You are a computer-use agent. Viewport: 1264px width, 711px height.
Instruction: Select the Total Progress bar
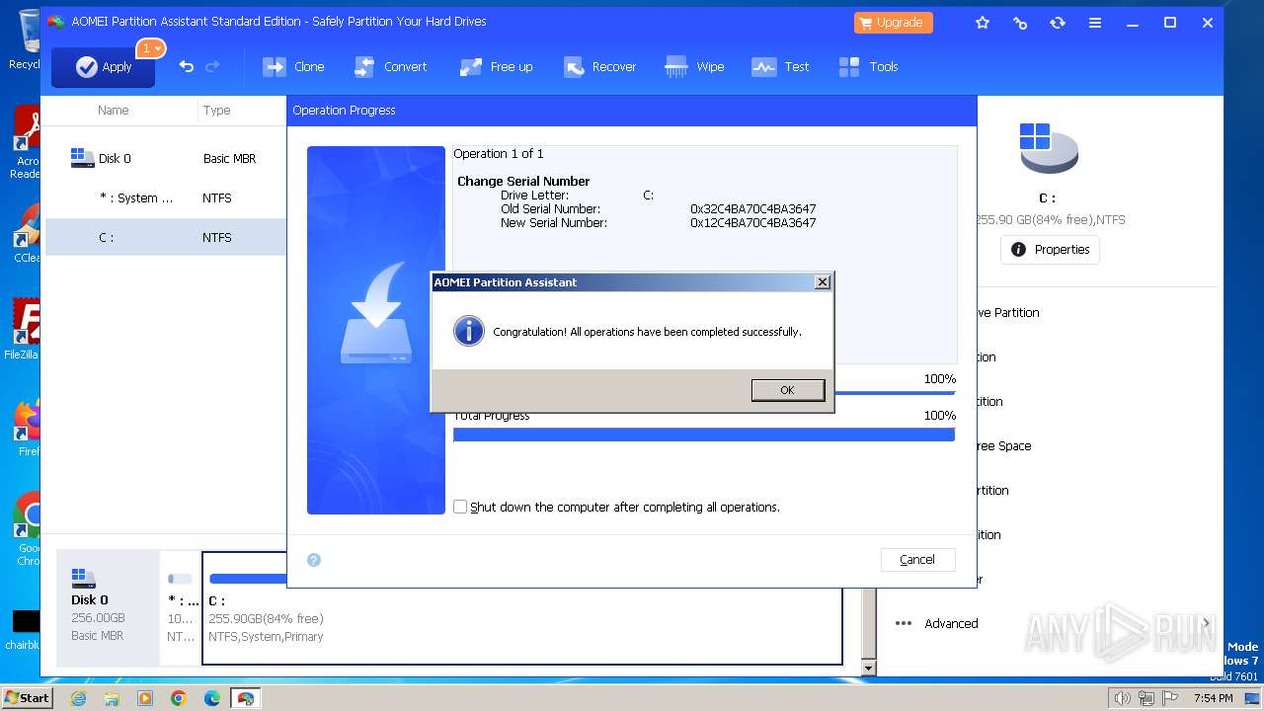click(704, 434)
